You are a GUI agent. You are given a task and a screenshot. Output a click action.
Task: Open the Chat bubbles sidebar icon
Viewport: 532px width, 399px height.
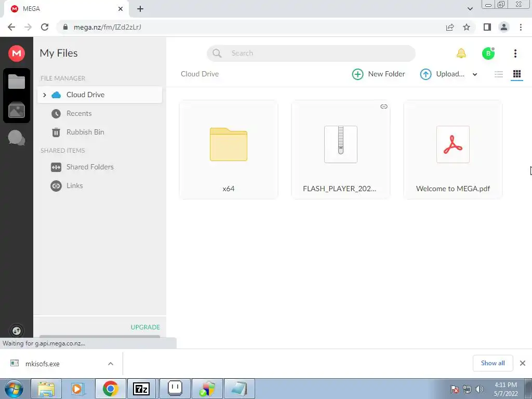tap(17, 138)
